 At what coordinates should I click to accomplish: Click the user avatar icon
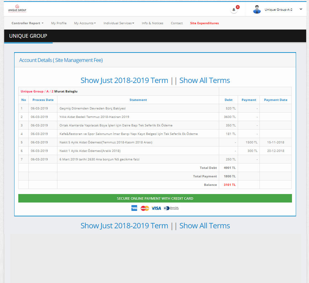(257, 10)
